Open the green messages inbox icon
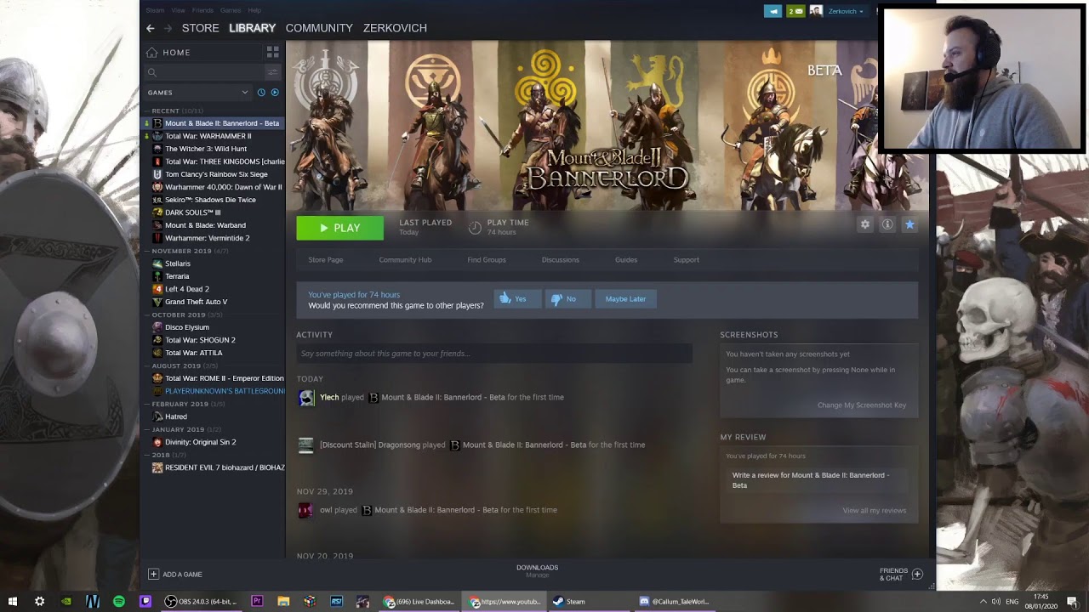This screenshot has height=612, width=1089. (x=795, y=11)
